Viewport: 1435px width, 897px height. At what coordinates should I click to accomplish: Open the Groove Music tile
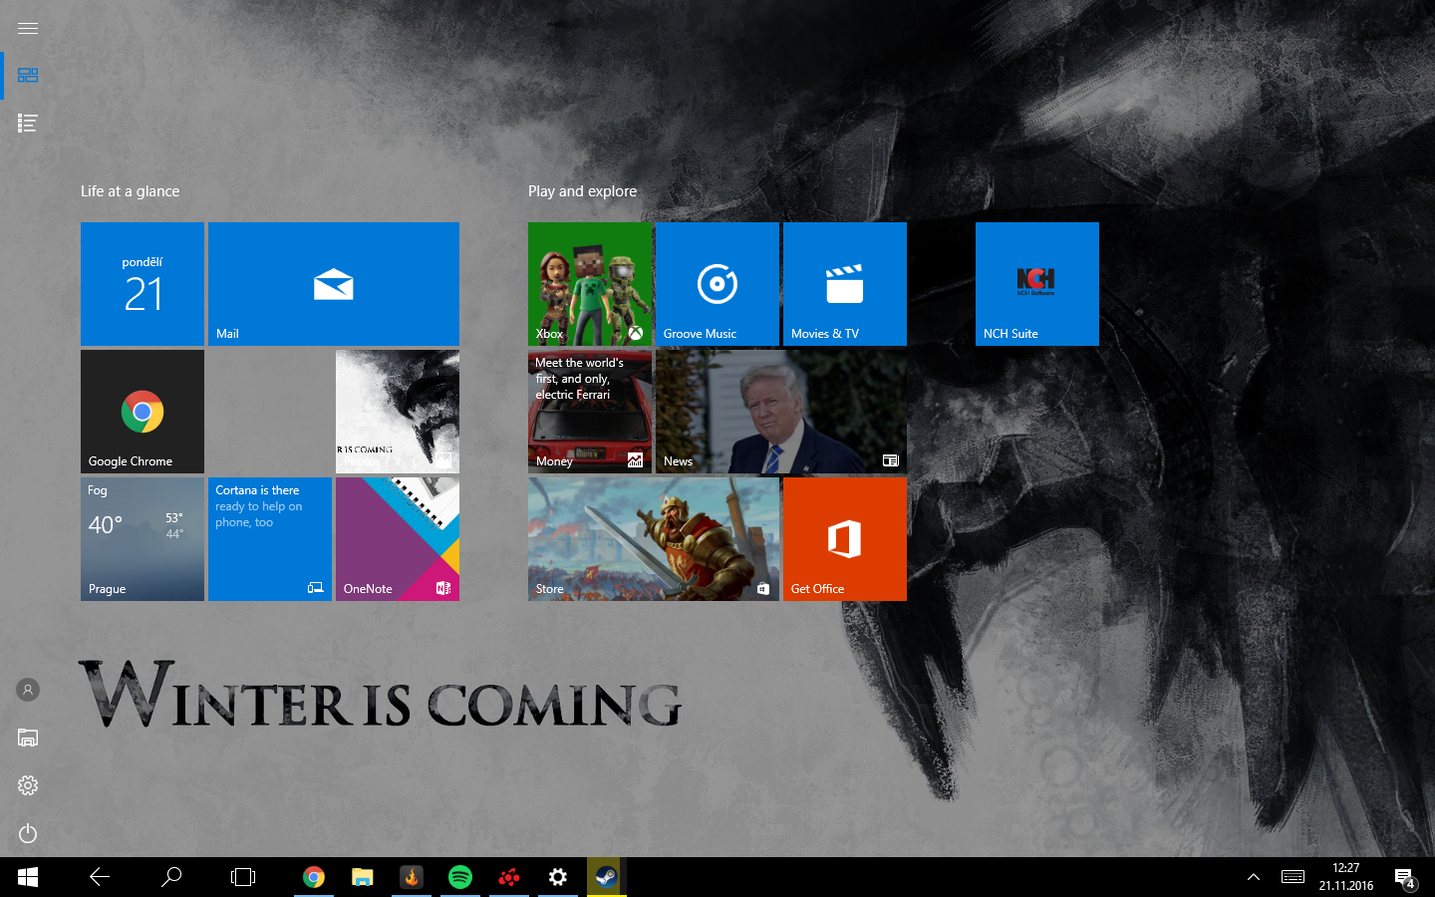tap(717, 284)
